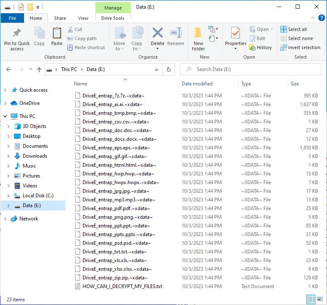Click Select all in the ribbon

tap(294, 29)
